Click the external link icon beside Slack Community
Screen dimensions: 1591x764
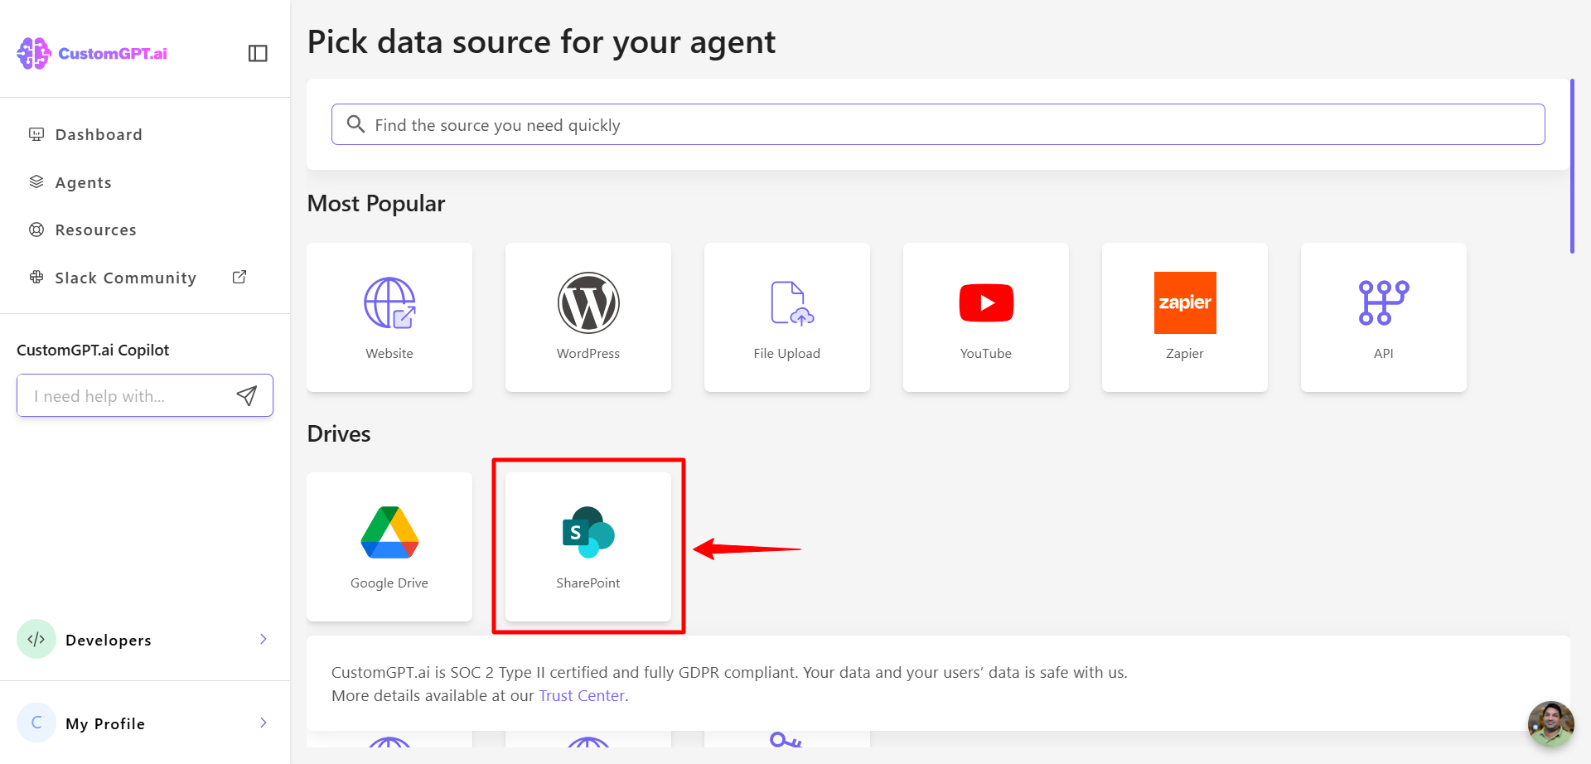tap(239, 277)
